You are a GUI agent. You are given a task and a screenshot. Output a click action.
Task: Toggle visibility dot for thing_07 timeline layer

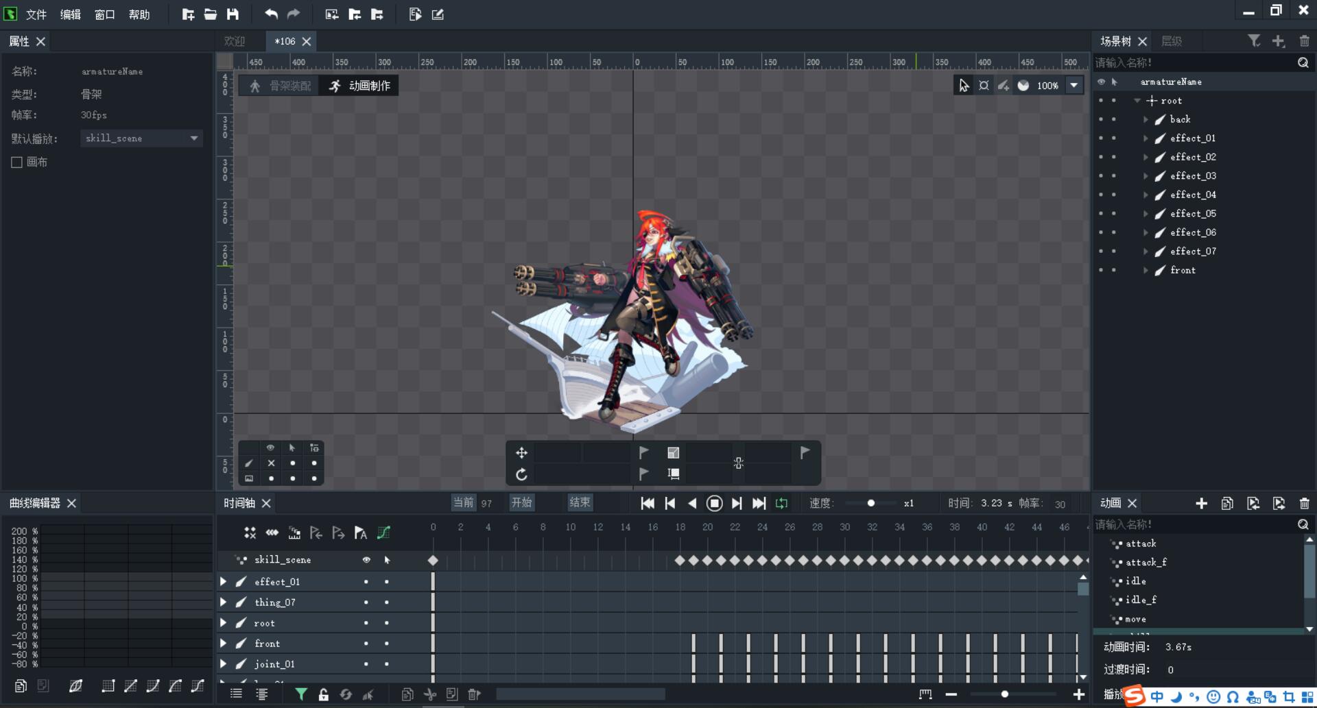[x=366, y=602]
